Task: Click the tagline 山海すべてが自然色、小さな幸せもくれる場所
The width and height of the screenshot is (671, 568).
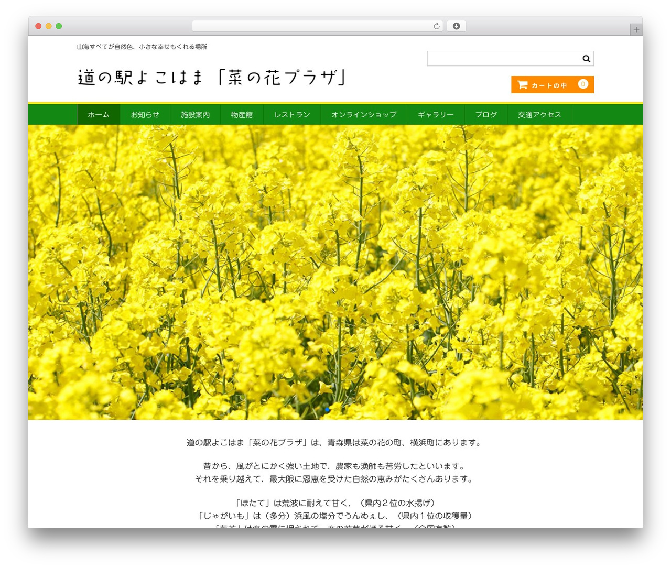Action: click(x=142, y=47)
